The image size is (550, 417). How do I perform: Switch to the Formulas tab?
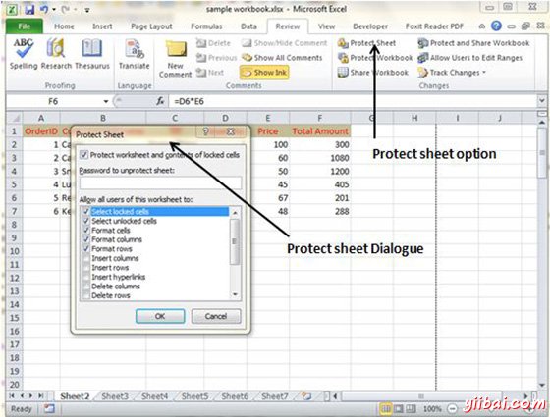point(206,26)
